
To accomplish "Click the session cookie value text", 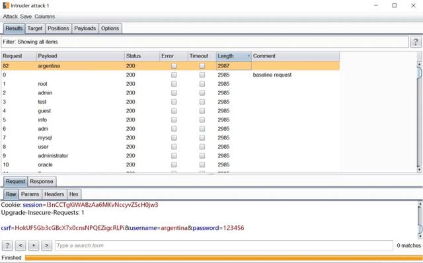I will (102, 205).
